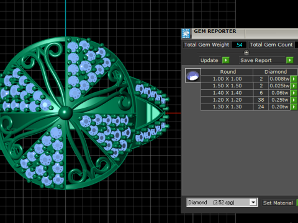Click the Update button

tap(209, 60)
